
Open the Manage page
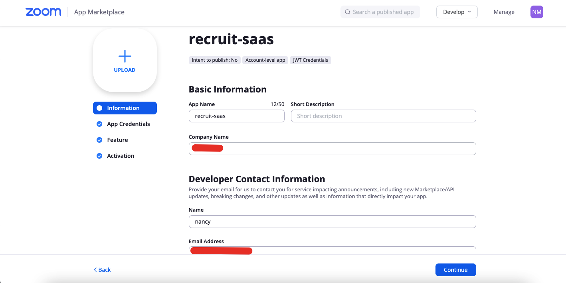pos(504,12)
